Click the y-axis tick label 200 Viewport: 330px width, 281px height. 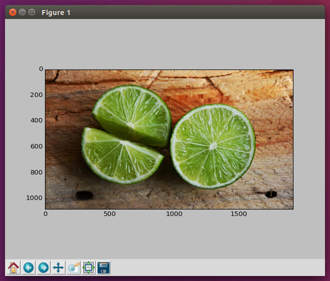click(x=37, y=95)
